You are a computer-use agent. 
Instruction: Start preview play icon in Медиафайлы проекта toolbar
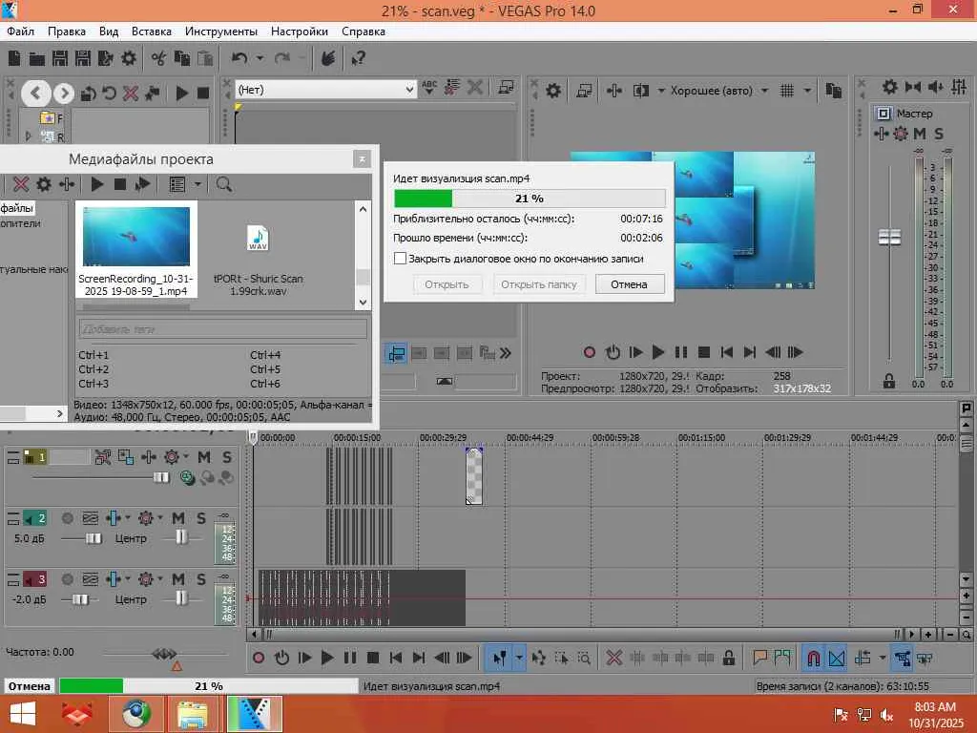point(97,184)
